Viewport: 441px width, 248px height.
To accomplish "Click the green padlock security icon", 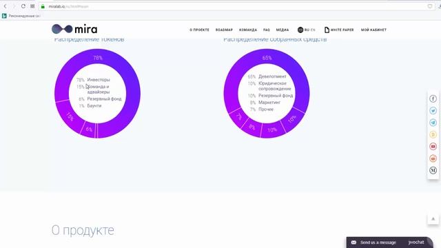I will tap(43, 6).
